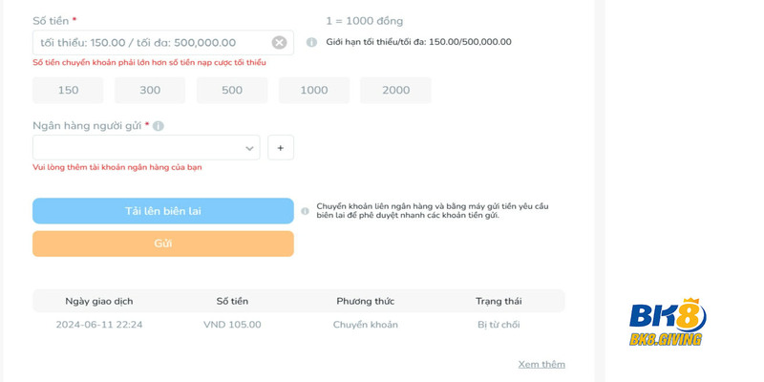Image resolution: width=764 pixels, height=382 pixels.
Task: Click the Ngày giao dịch column header
Action: (99, 301)
